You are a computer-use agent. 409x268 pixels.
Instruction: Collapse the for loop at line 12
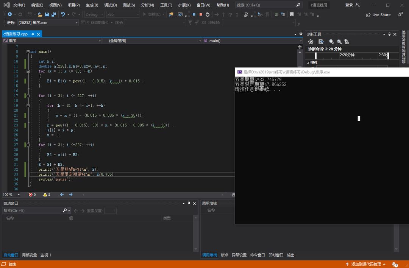28,71
